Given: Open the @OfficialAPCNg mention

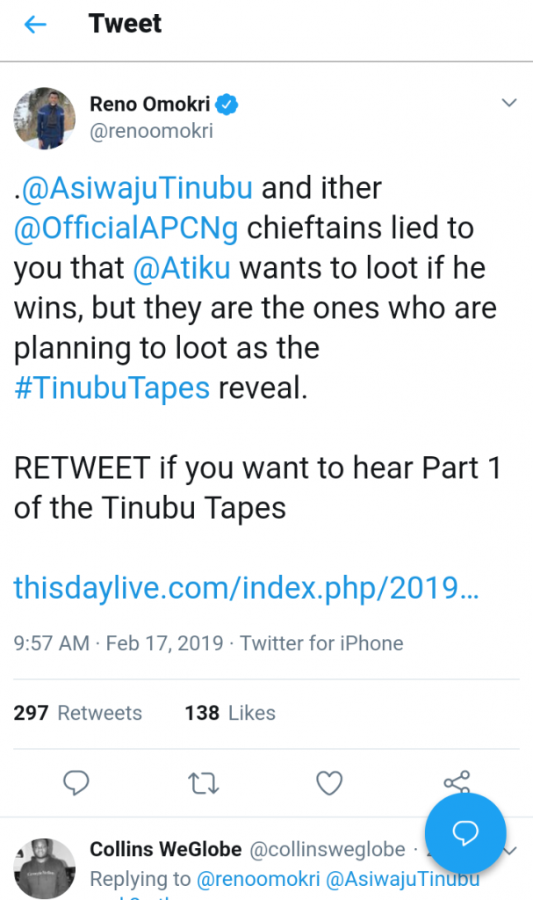Looking at the screenshot, I should [x=126, y=228].
